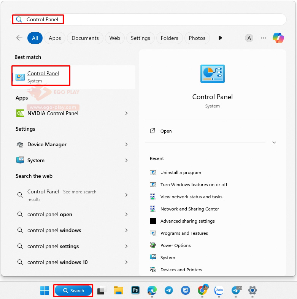Click the search magnifier icon in search box

(19, 19)
